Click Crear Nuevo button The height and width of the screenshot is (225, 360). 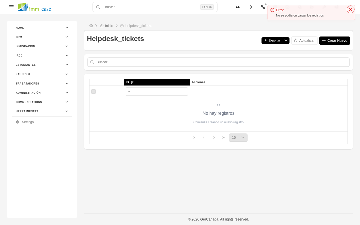pyautogui.click(x=334, y=40)
